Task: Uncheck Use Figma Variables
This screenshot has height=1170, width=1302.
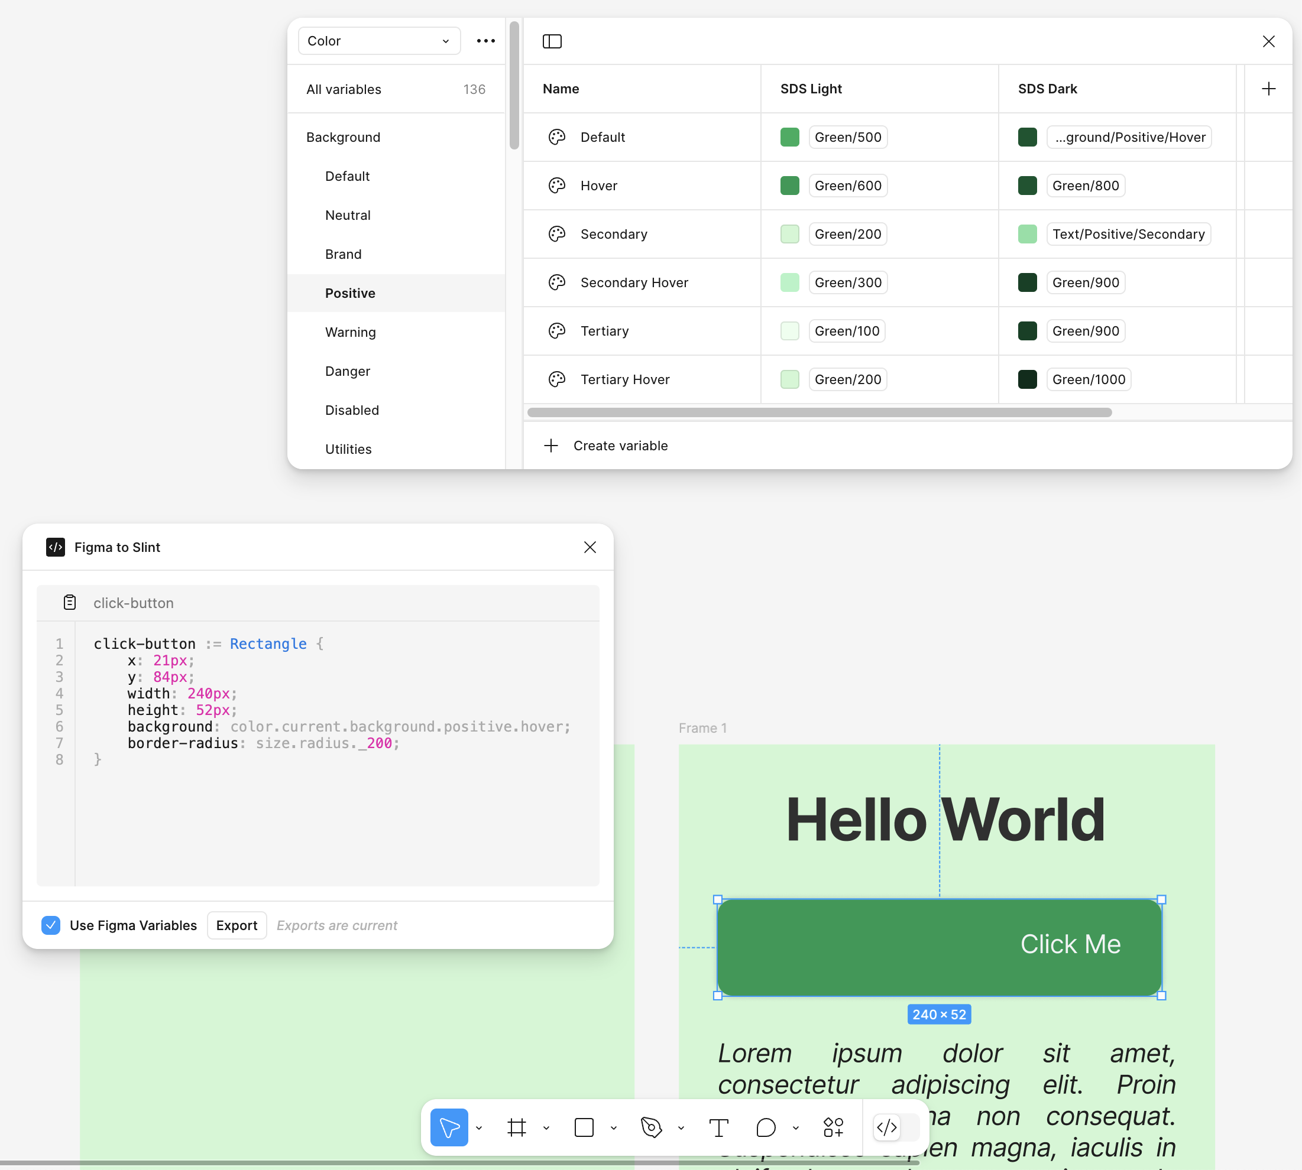Action: pos(51,925)
